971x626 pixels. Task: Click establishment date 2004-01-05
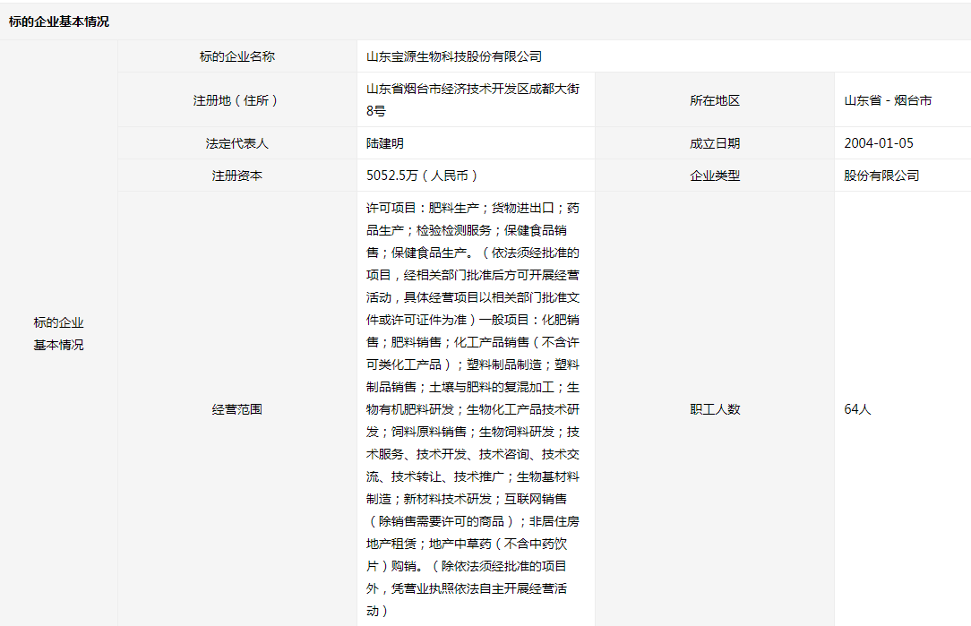[x=878, y=143]
